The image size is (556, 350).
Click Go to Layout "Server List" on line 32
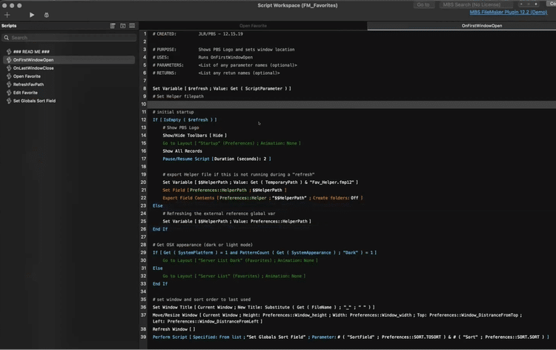tap(234, 276)
